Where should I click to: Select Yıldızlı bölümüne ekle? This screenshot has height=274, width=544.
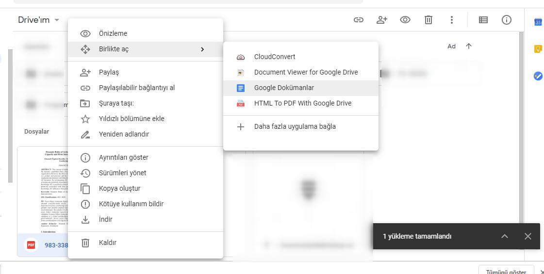click(x=146, y=119)
